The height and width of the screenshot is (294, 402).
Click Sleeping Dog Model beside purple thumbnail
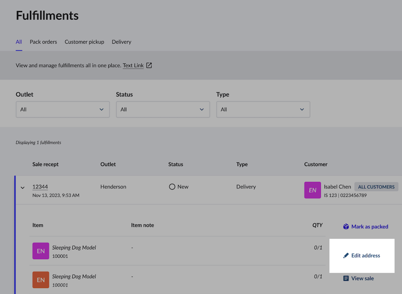74,248
